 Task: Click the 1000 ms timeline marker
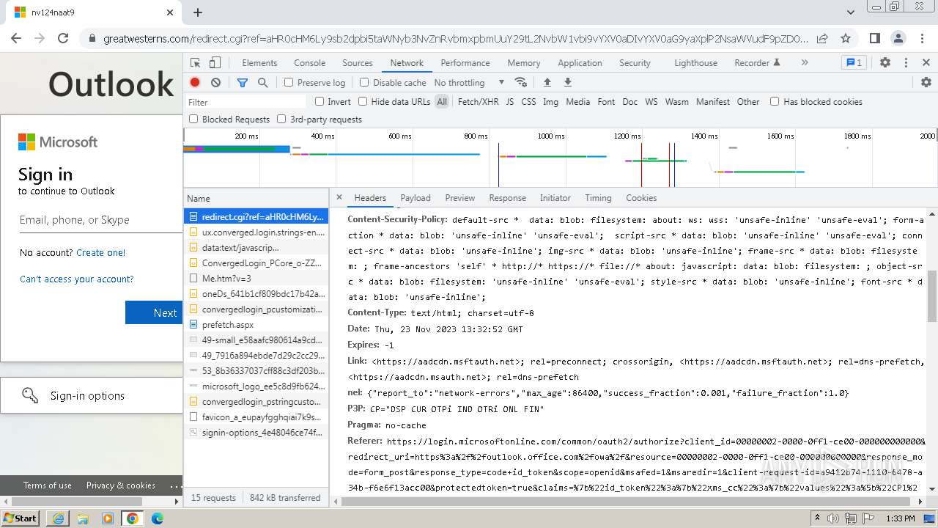[x=550, y=136]
